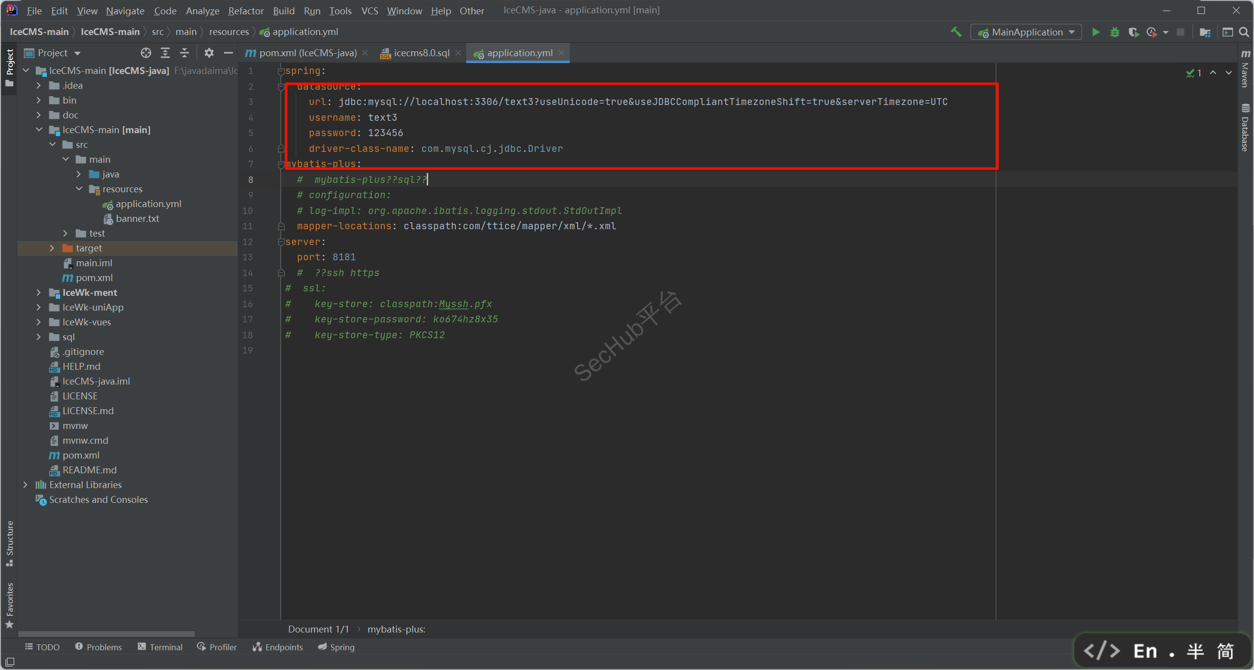Select banner.txt in the project tree
Viewport: 1254px width, 670px height.
[137, 218]
